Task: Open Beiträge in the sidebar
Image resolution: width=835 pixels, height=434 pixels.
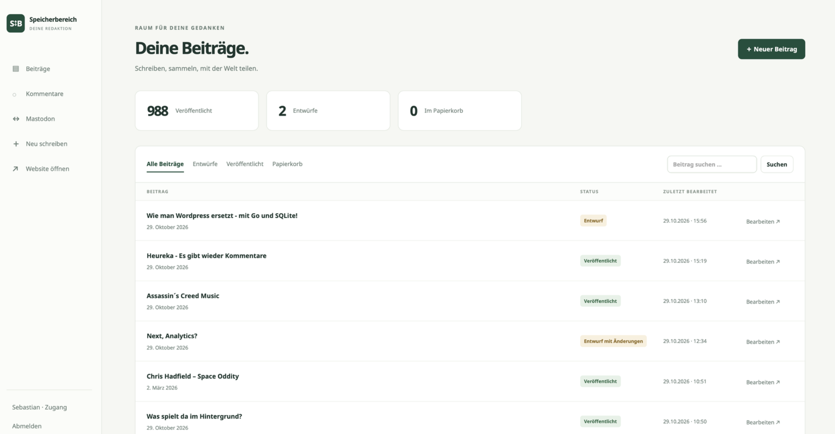Action: pos(38,69)
